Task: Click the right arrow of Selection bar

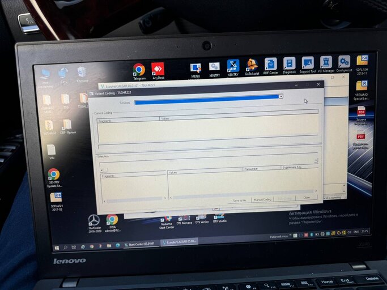Action: click(x=316, y=160)
